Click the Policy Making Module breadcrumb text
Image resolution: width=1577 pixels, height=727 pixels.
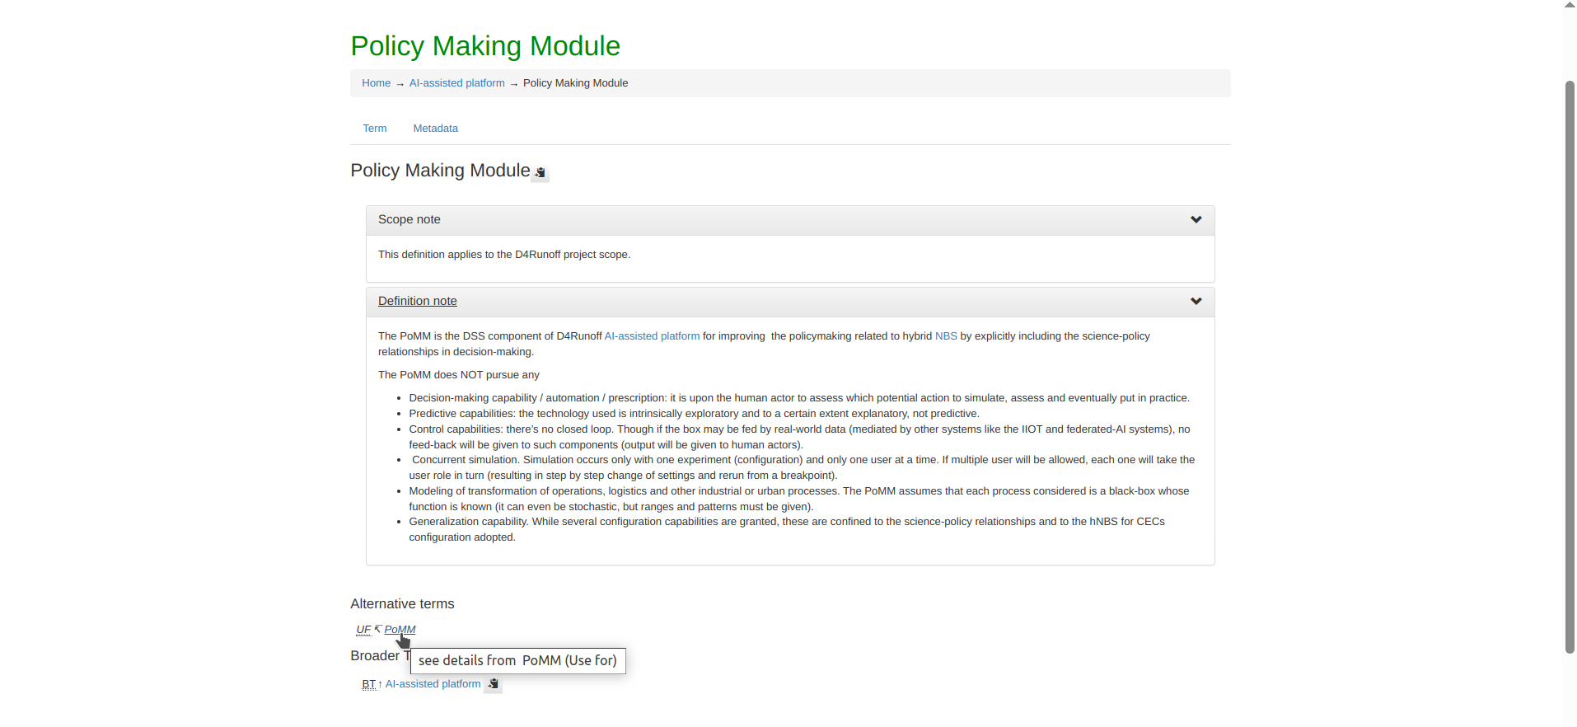pos(575,83)
